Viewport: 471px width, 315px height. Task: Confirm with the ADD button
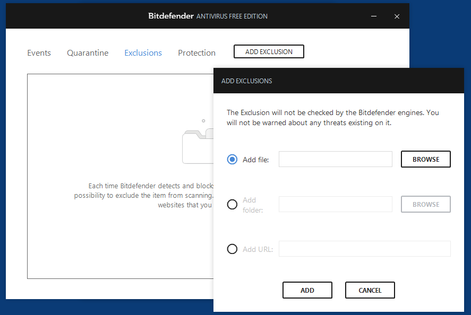(307, 290)
